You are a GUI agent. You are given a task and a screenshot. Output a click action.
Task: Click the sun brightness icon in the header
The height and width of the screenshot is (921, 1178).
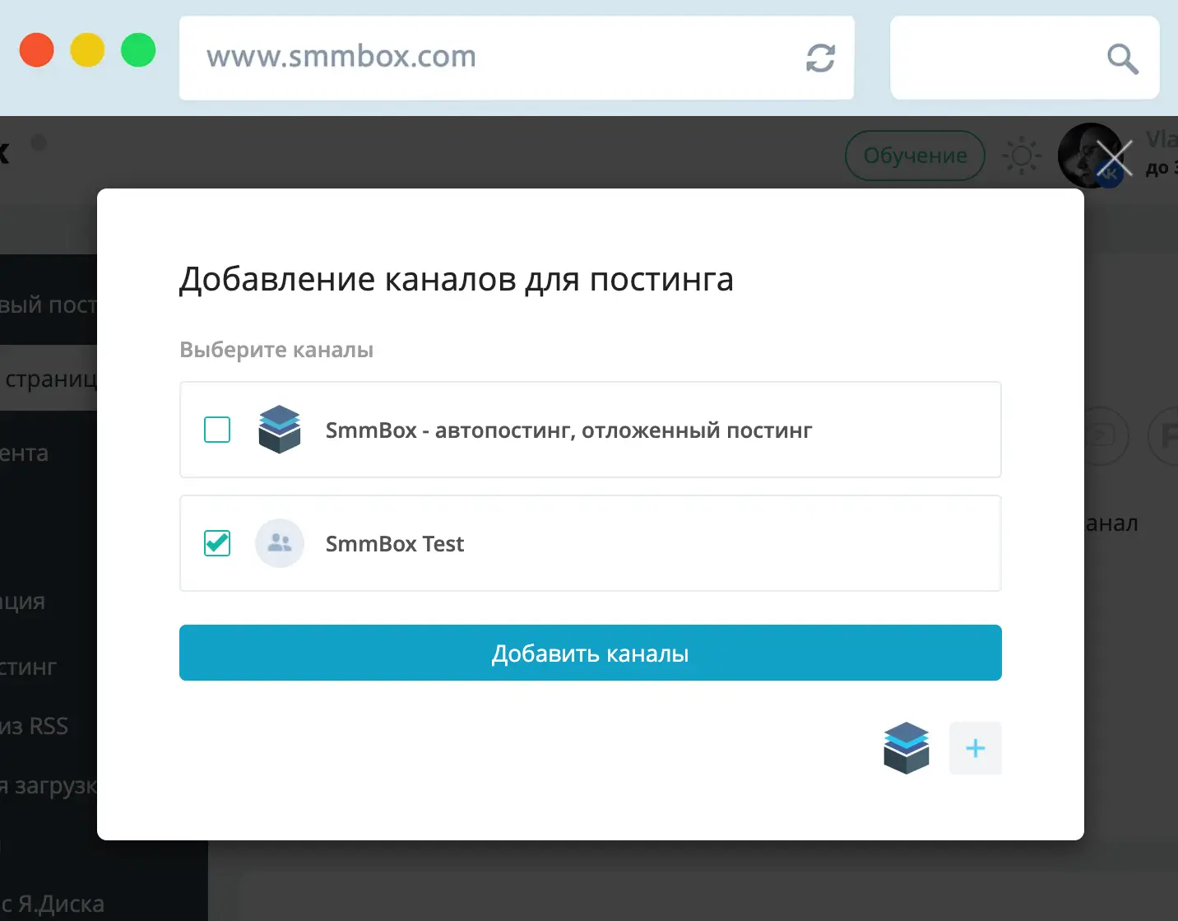click(1021, 156)
